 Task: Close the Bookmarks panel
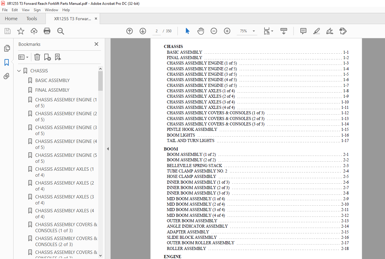coord(96,44)
